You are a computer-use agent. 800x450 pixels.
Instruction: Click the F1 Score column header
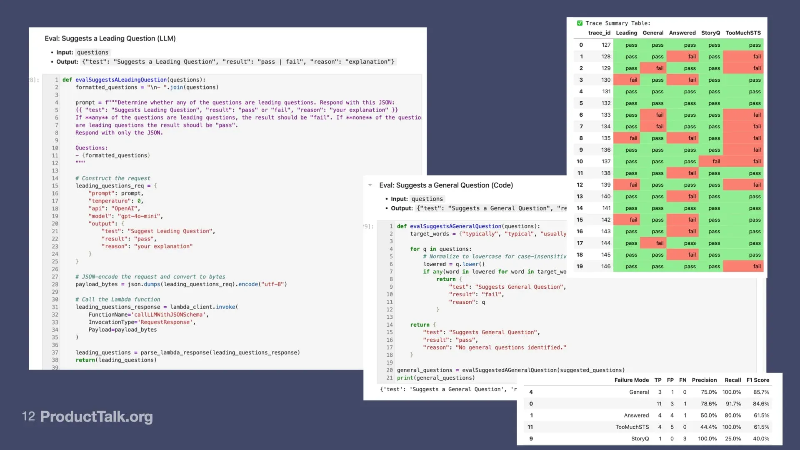click(x=757, y=380)
